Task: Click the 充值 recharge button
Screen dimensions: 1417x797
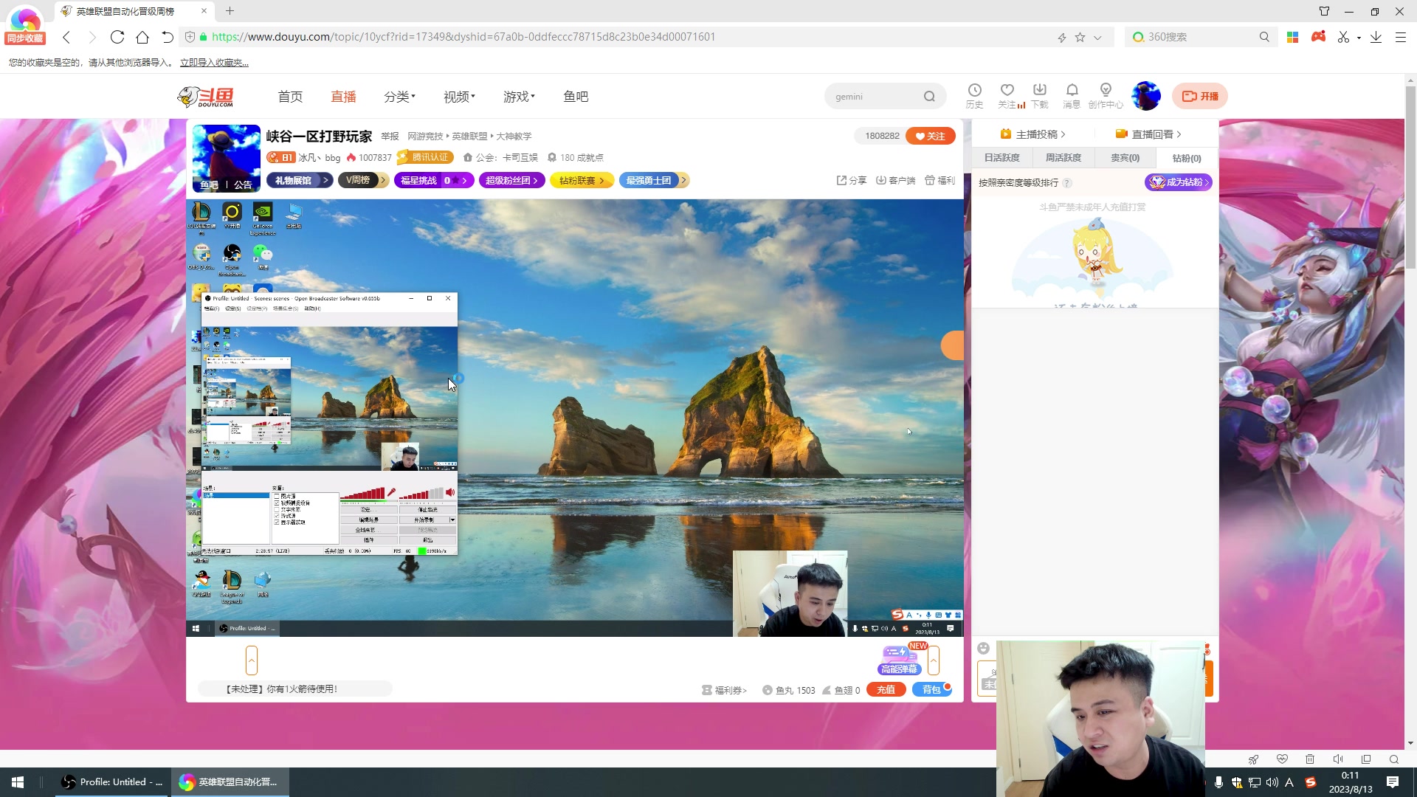Action: pos(886,689)
